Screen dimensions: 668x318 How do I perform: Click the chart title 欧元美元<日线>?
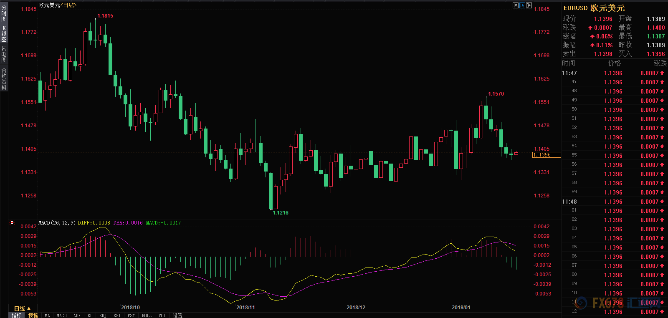click(x=58, y=5)
